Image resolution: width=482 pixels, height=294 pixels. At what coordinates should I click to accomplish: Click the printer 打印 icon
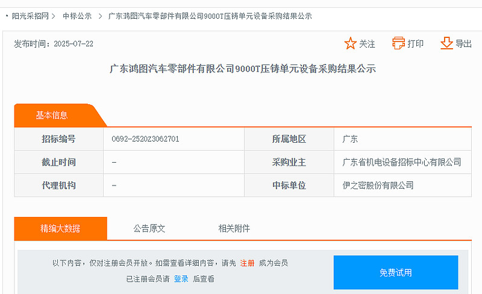(x=398, y=43)
